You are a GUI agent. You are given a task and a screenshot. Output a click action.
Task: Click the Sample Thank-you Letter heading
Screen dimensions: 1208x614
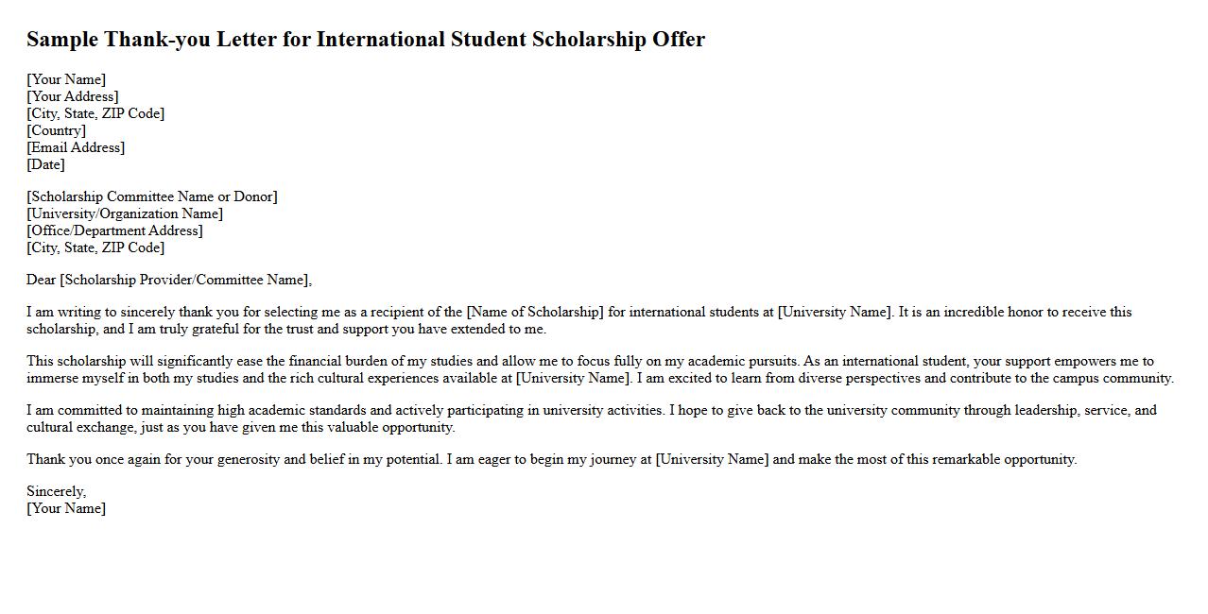tap(365, 40)
